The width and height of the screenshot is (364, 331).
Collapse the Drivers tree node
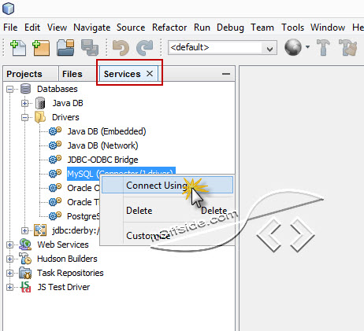click(24, 118)
